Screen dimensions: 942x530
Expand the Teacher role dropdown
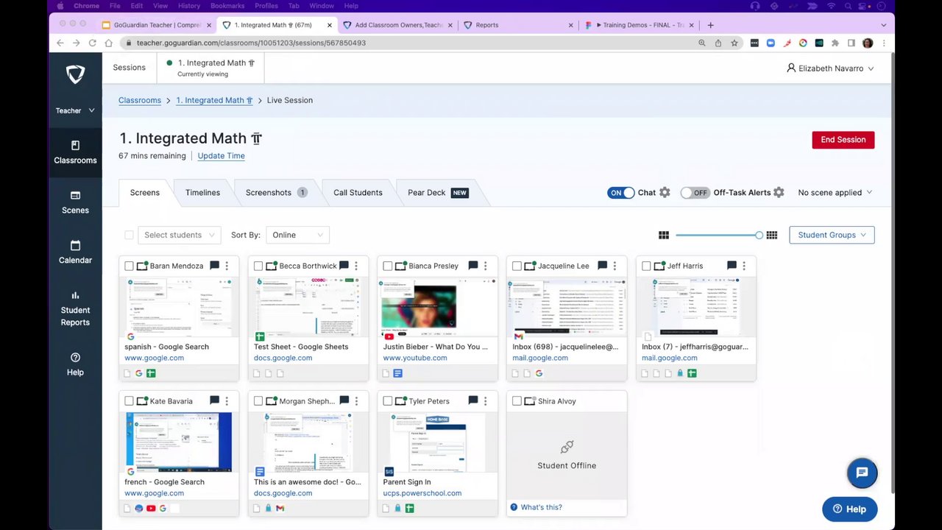(x=75, y=110)
